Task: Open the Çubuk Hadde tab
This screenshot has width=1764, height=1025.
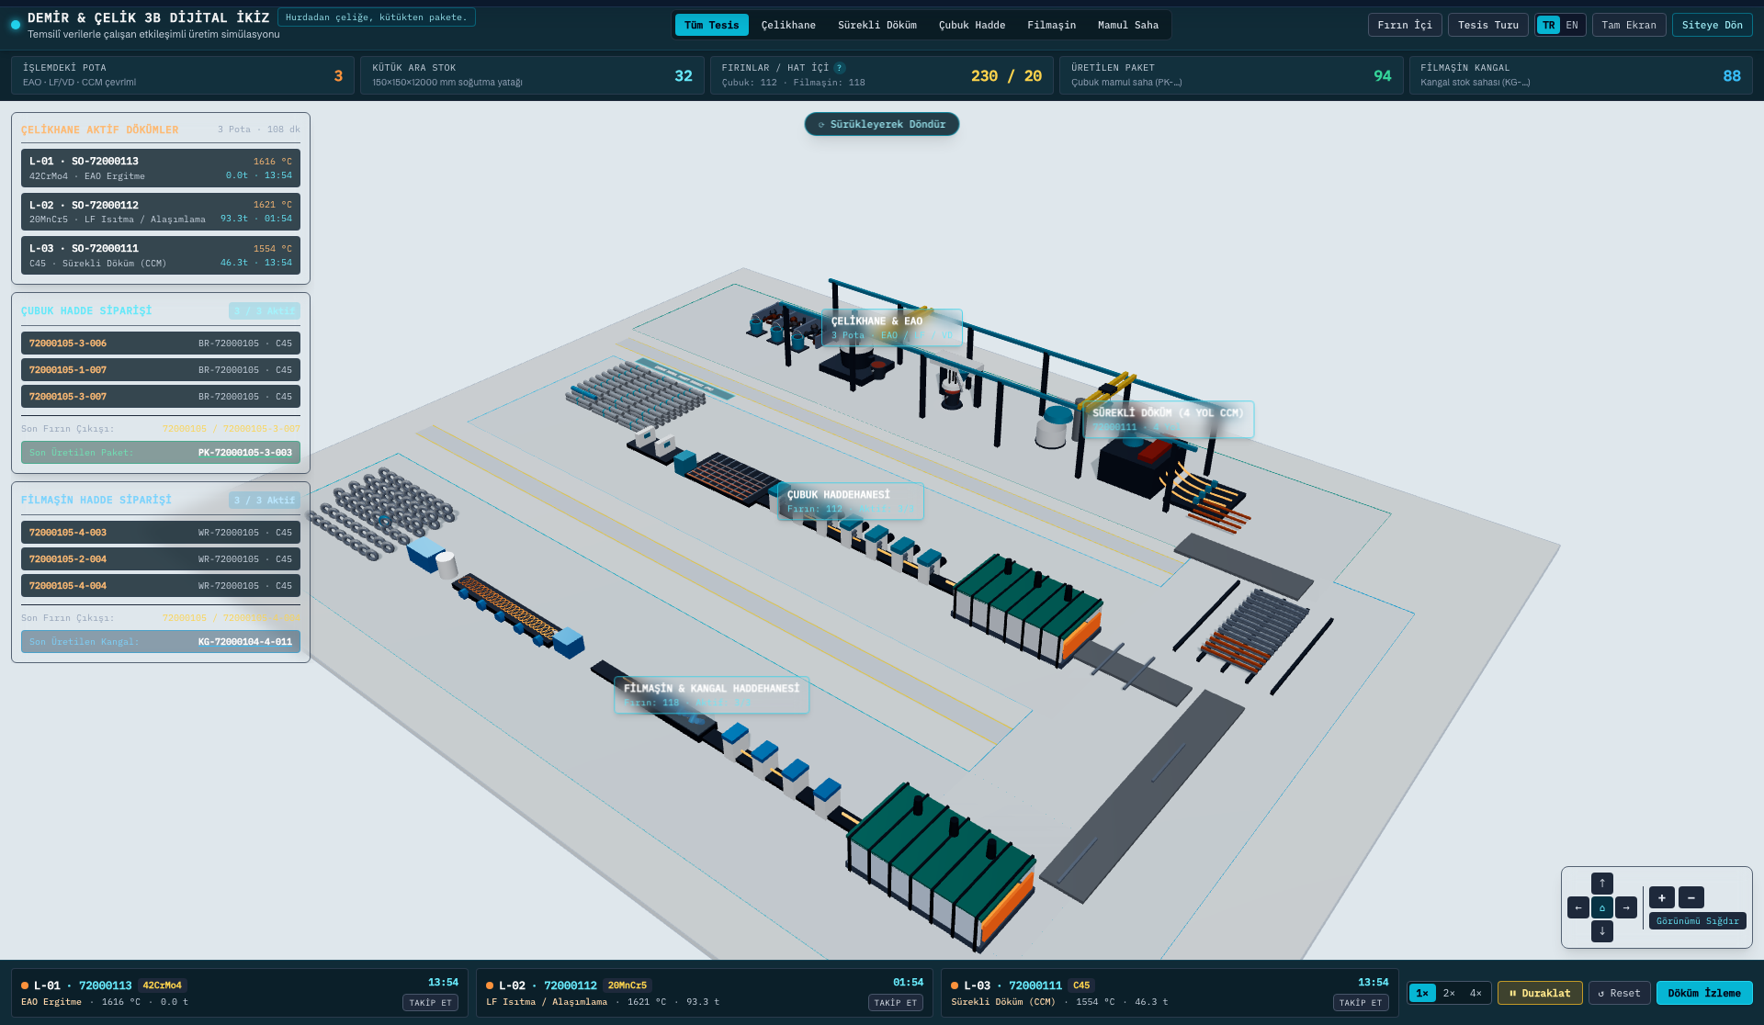Action: [972, 25]
